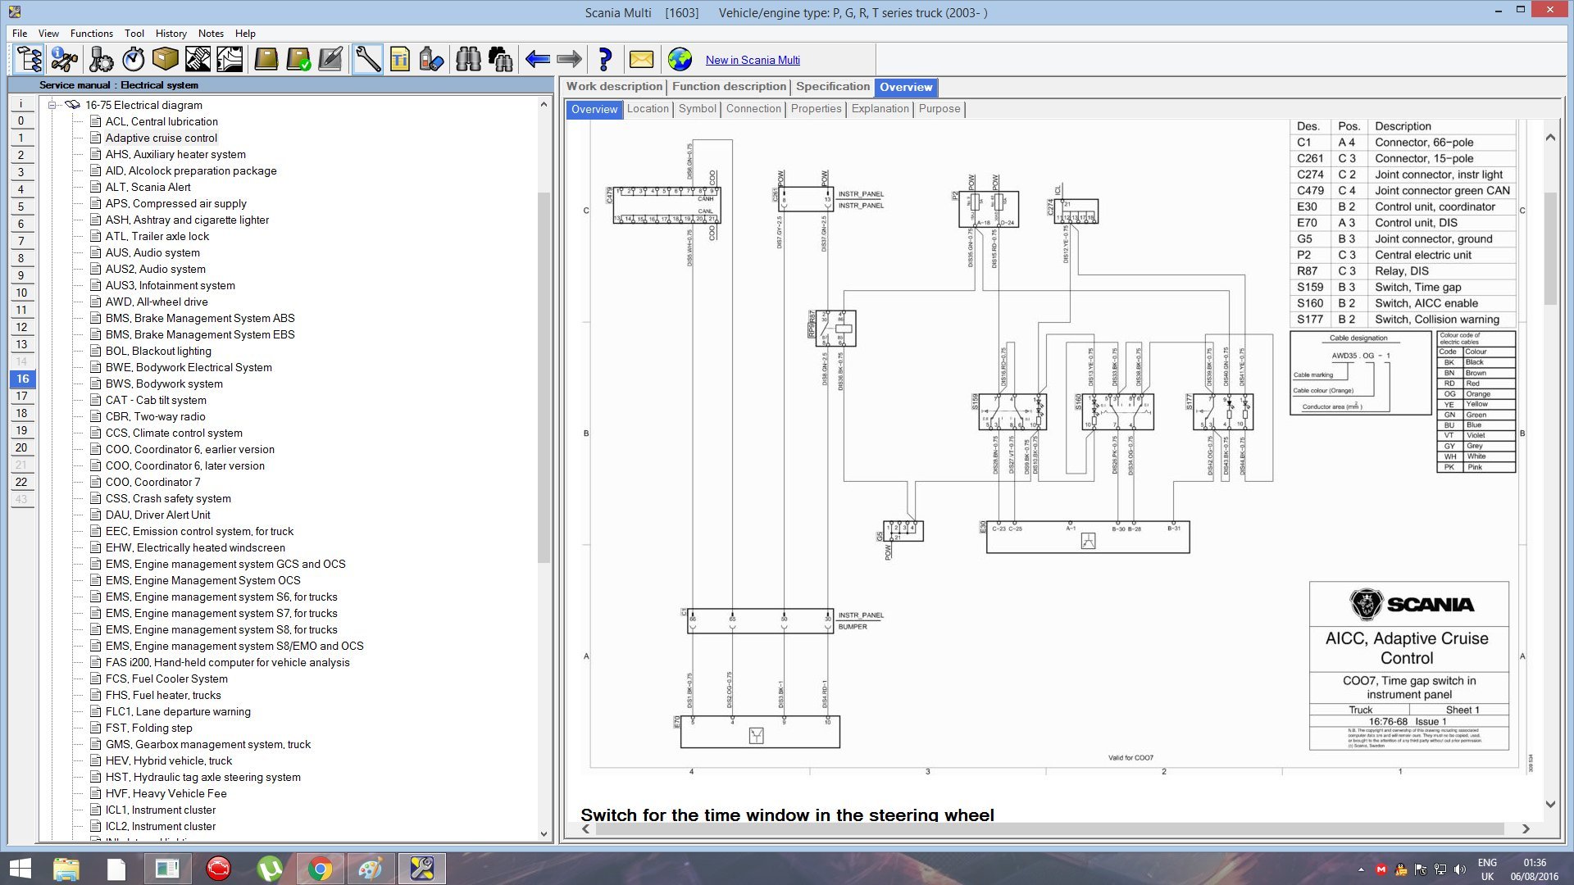Viewport: 1574px width, 885px height.
Task: Open the uTorrent taskbar icon
Action: 270,869
